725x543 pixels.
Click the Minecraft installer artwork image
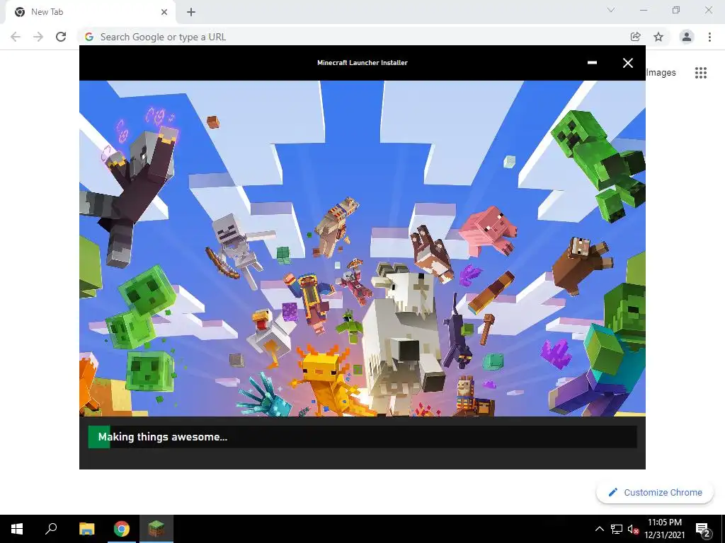click(x=362, y=248)
